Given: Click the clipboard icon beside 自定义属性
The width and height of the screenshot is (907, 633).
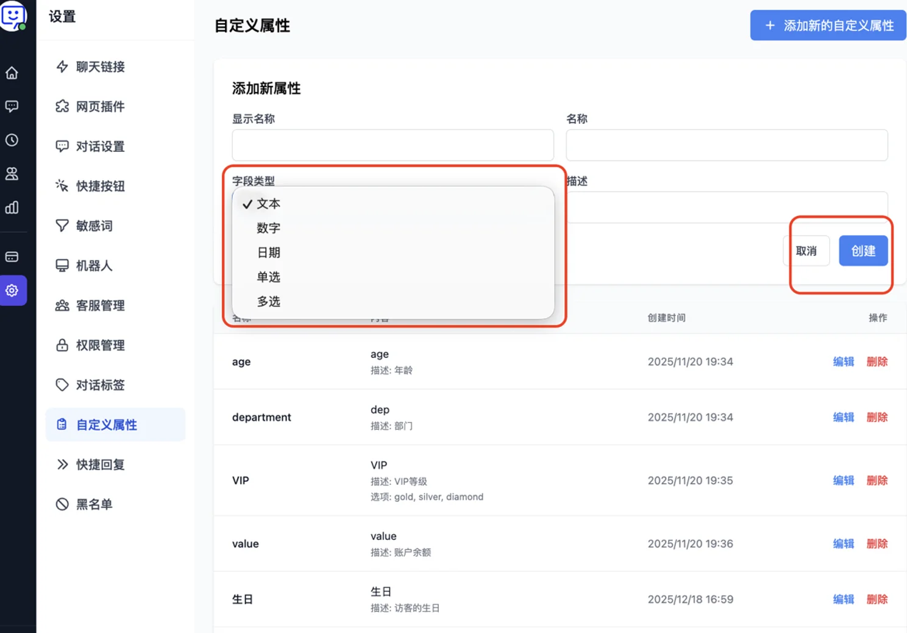Looking at the screenshot, I should coord(62,424).
